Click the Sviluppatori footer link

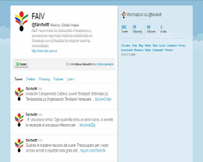tap(158, 50)
